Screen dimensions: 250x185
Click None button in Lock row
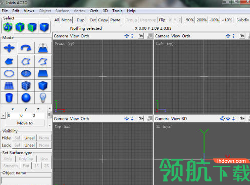pos(44,145)
